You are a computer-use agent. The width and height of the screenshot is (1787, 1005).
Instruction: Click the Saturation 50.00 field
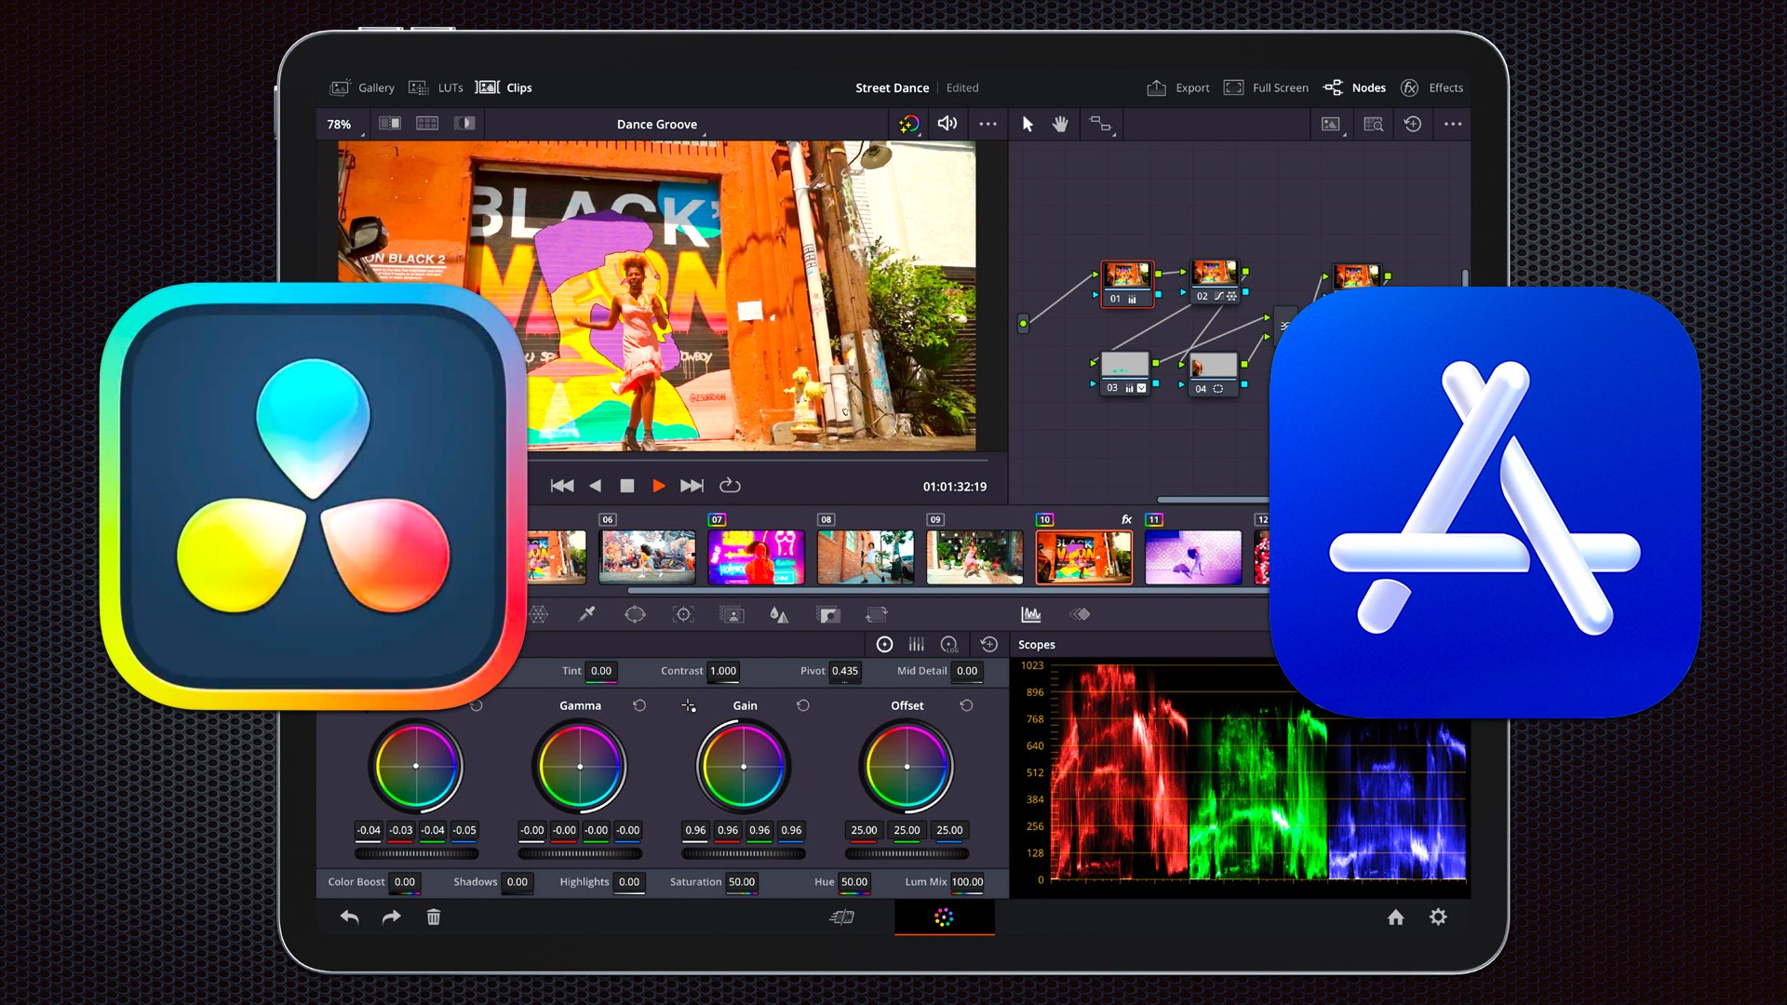coord(742,882)
